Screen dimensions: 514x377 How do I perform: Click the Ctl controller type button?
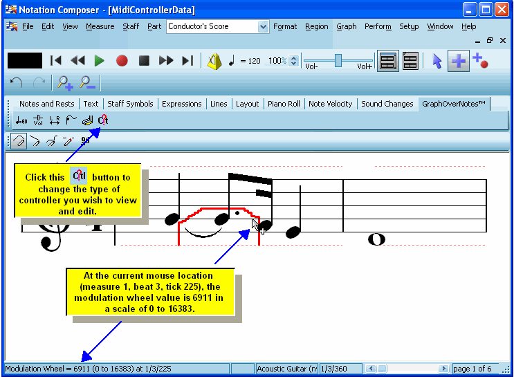pos(102,120)
